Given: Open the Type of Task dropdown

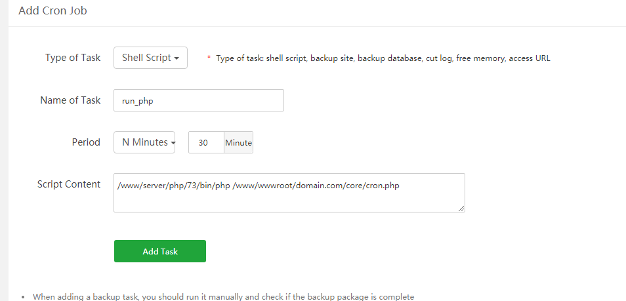Looking at the screenshot, I should 150,58.
